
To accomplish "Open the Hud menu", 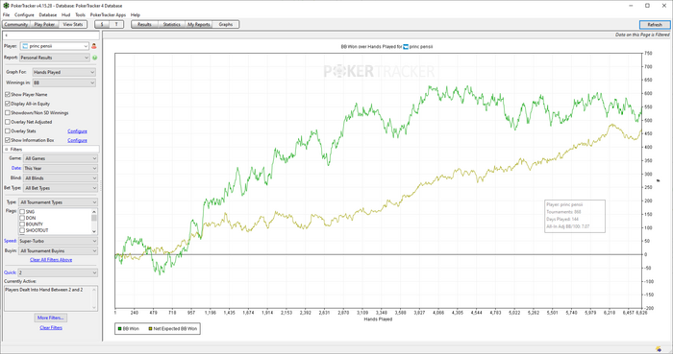I will click(x=65, y=15).
